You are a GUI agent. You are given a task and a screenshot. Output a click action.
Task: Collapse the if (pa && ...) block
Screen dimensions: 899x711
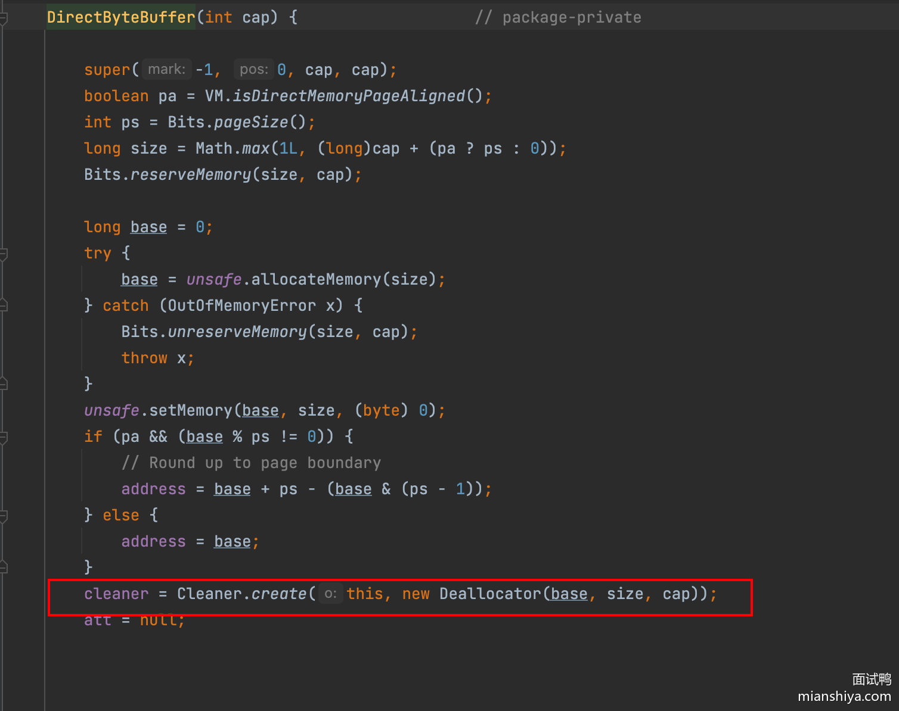pyautogui.click(x=3, y=437)
